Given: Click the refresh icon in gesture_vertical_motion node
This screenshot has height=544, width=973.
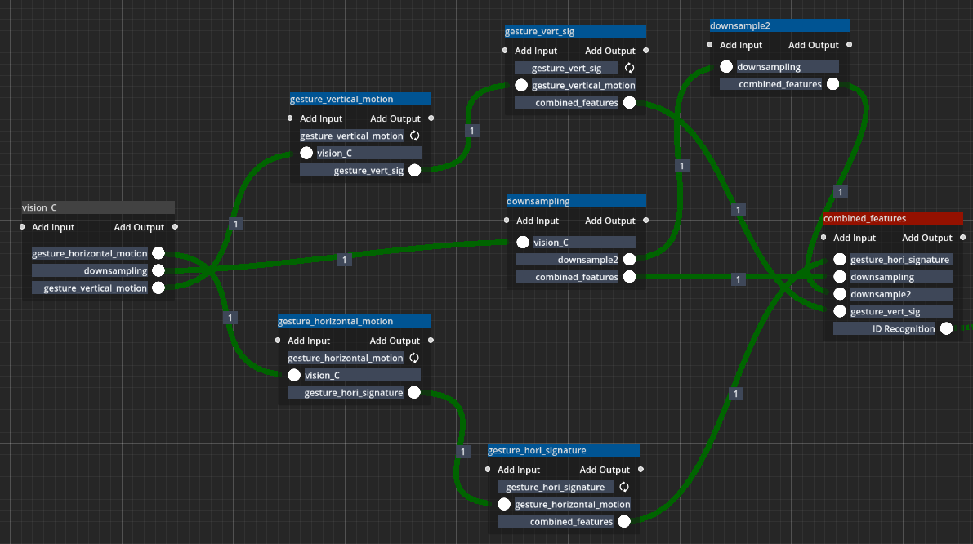Looking at the screenshot, I should 414,136.
